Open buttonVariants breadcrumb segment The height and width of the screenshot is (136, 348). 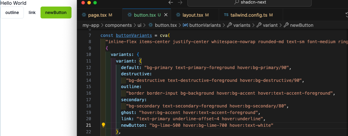205,25
